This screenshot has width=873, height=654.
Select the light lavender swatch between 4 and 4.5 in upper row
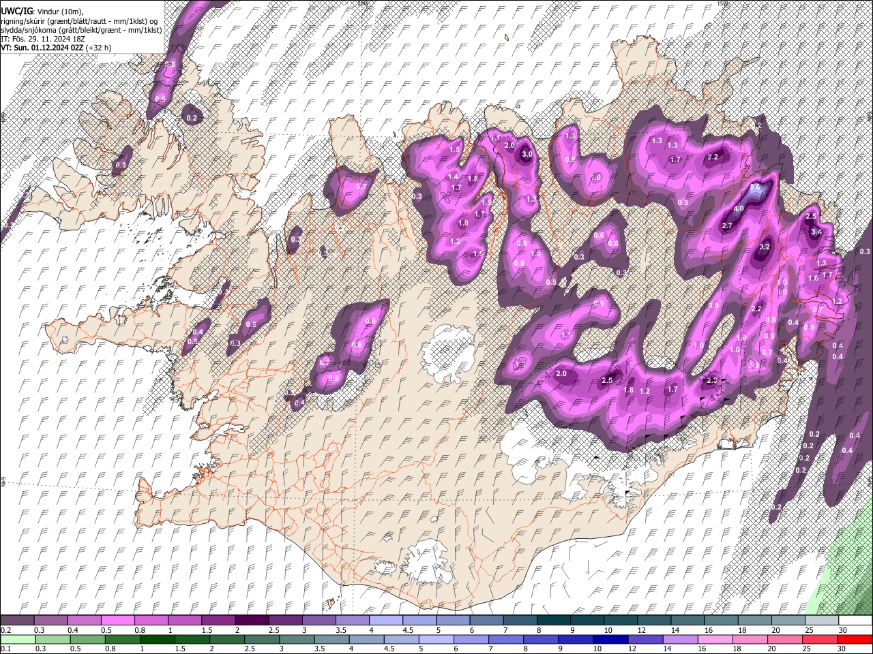pyautogui.click(x=385, y=621)
